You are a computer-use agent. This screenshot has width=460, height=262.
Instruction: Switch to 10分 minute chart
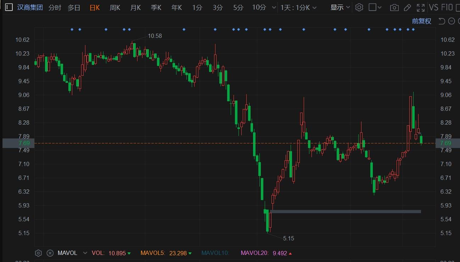[259, 7]
